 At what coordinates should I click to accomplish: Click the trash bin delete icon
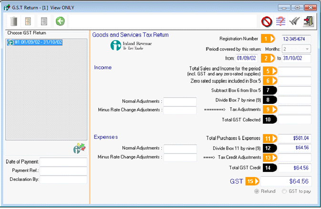(14, 21)
